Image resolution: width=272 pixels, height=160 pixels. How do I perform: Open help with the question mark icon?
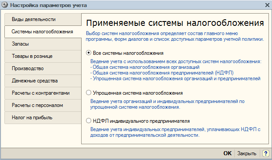266,153
